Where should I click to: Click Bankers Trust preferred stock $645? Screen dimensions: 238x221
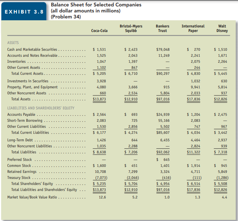[x=163, y=160]
